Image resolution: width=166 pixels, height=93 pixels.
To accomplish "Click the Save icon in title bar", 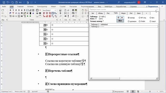I will point(4,2).
